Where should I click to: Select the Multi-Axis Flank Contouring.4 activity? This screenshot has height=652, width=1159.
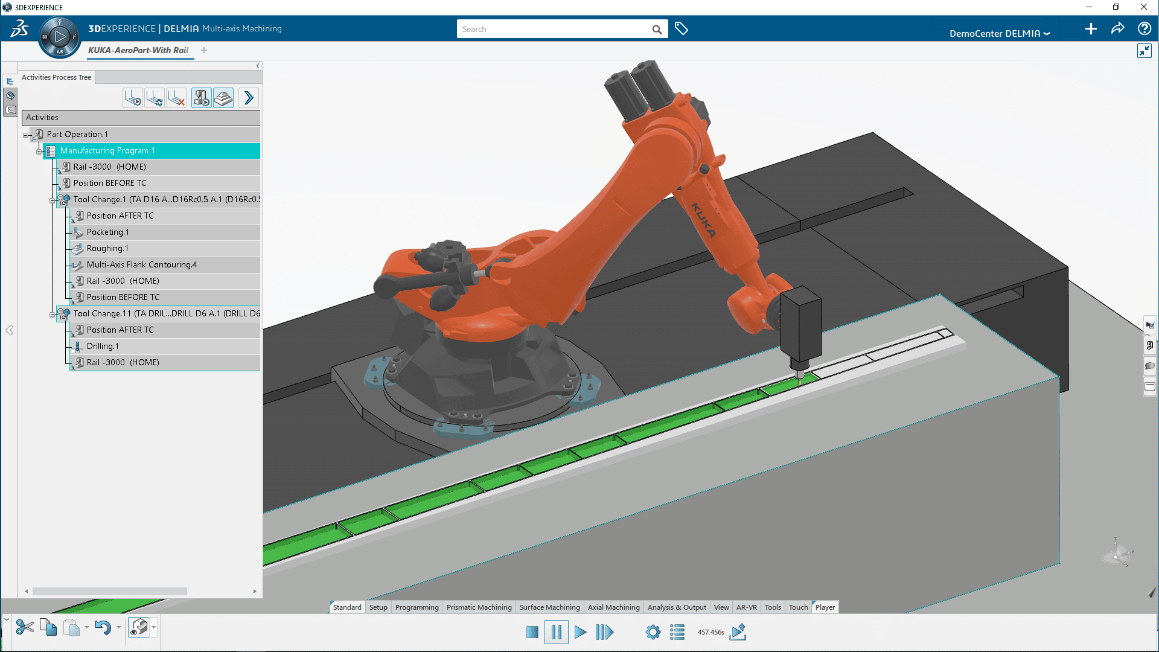(x=141, y=264)
